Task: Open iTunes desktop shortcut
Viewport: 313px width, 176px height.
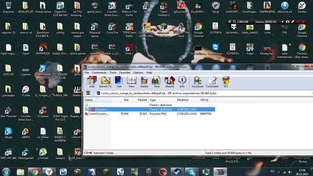Action: (x=26, y=91)
